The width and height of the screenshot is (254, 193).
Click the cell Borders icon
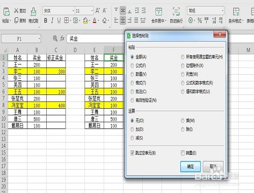click(66, 20)
